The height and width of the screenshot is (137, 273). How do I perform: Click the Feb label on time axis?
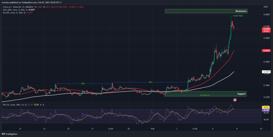152,129
